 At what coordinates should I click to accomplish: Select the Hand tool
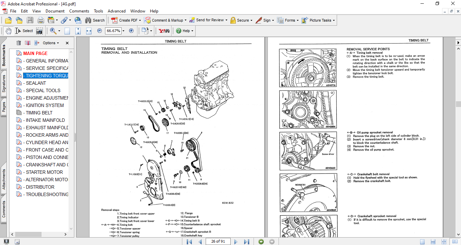(x=8, y=31)
